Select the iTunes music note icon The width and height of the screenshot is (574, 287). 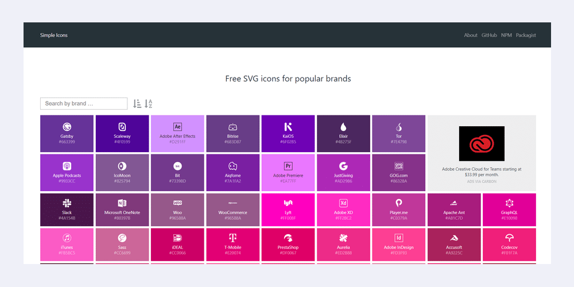67,238
